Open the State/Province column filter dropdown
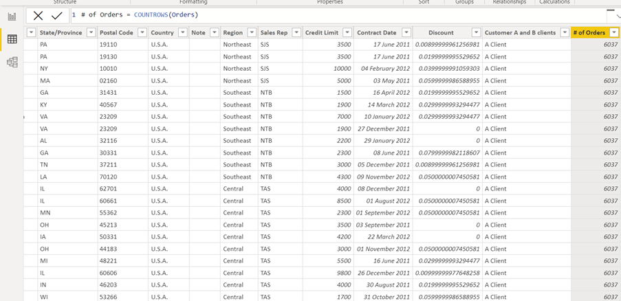 [x=89, y=32]
